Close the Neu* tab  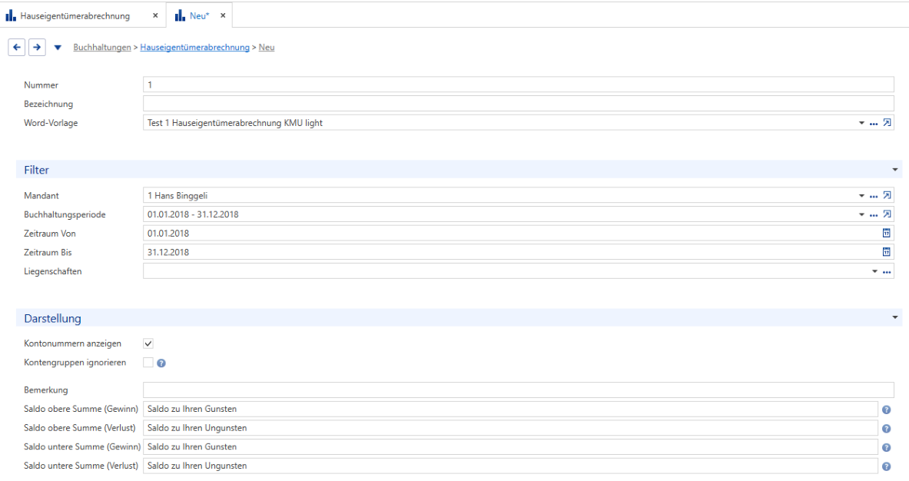click(223, 15)
